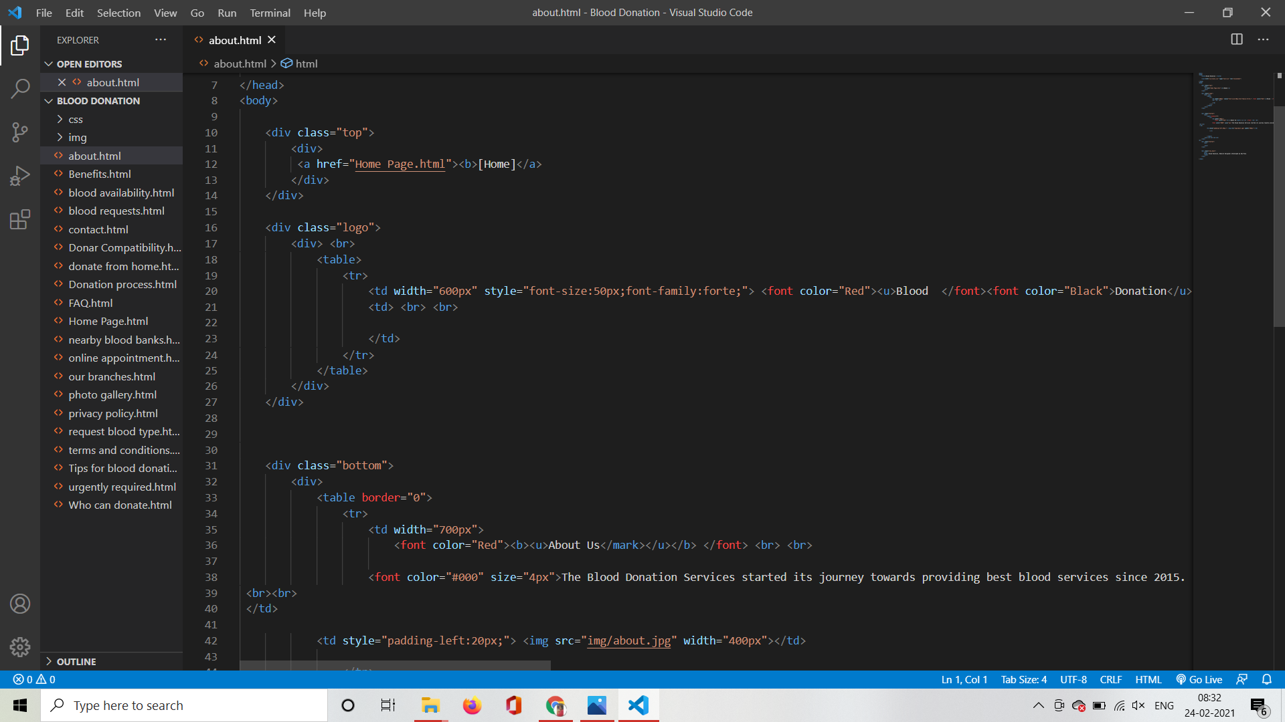Select Benefits.html in the explorer
The image size is (1285, 722).
pos(100,174)
